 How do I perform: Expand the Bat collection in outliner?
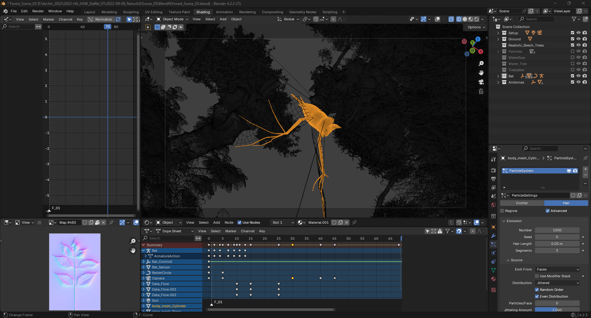coord(498,76)
